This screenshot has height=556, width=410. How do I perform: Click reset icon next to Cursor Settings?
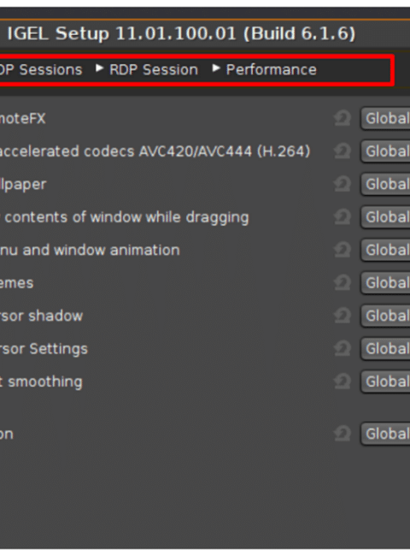(343, 348)
